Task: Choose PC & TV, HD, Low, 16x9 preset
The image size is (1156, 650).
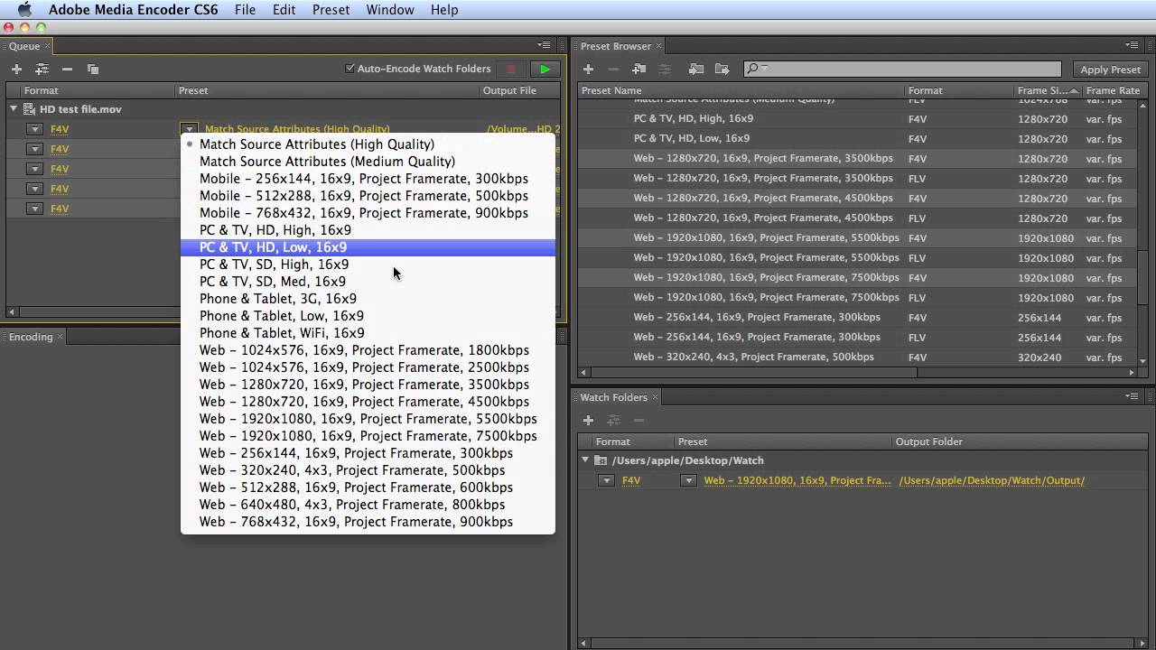Action: click(x=368, y=247)
